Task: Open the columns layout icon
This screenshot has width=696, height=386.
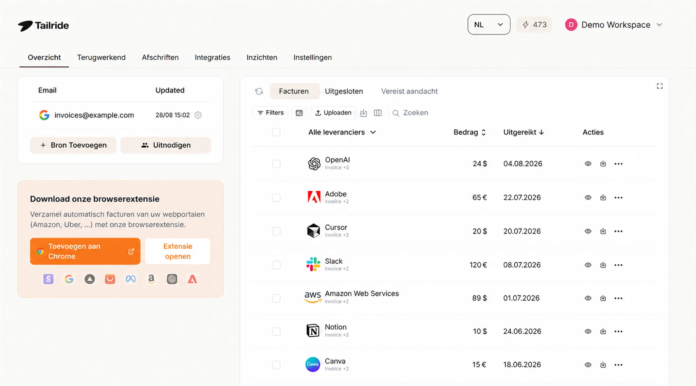Action: pos(378,113)
